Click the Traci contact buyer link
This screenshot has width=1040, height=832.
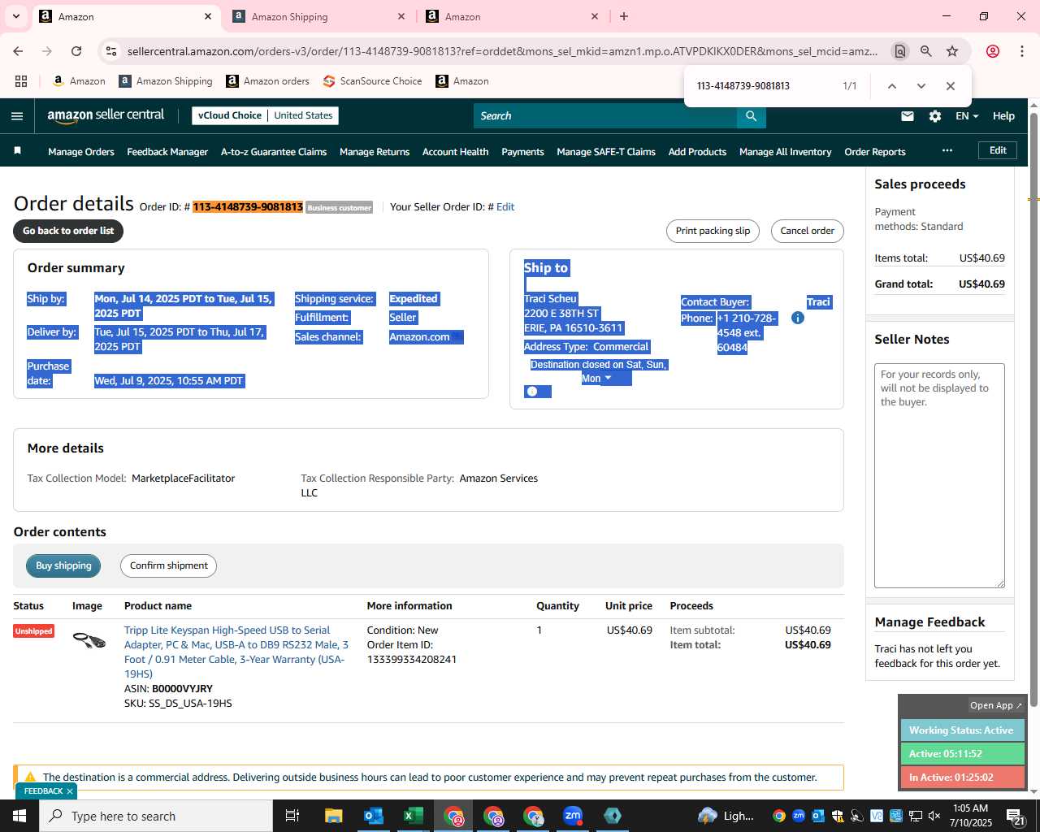tap(818, 302)
